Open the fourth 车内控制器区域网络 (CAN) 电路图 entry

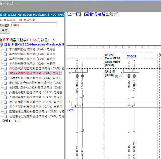point(32,64)
